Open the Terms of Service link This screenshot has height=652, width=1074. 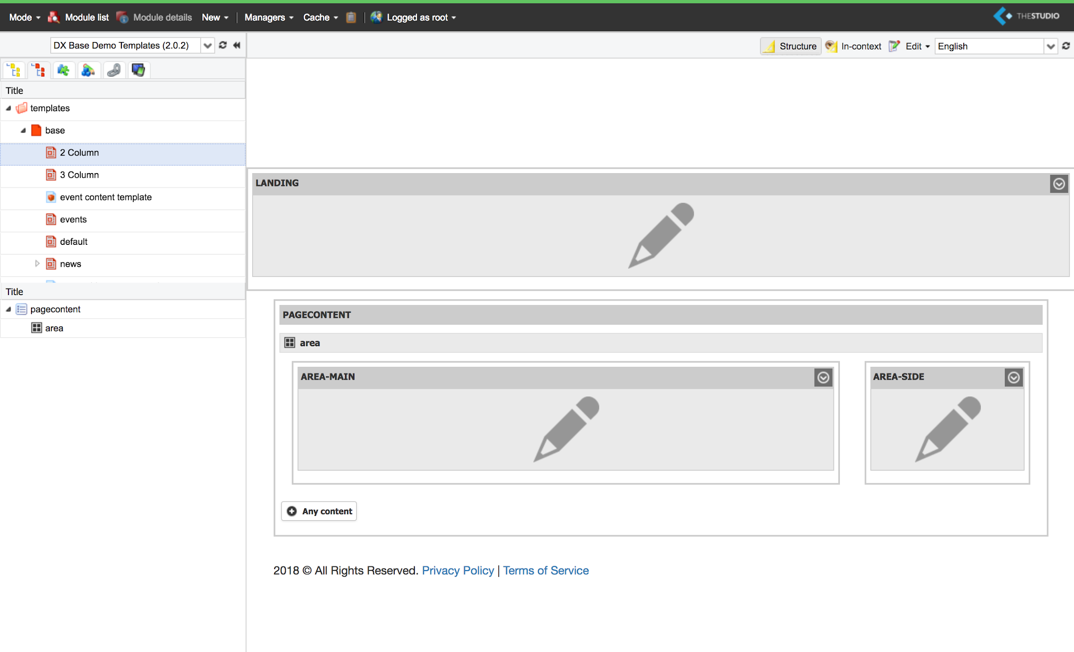point(546,570)
